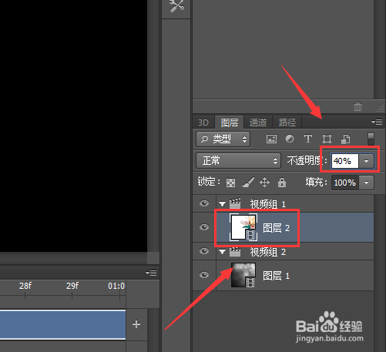Lock transparent pixels checkerboard icon

click(x=230, y=183)
